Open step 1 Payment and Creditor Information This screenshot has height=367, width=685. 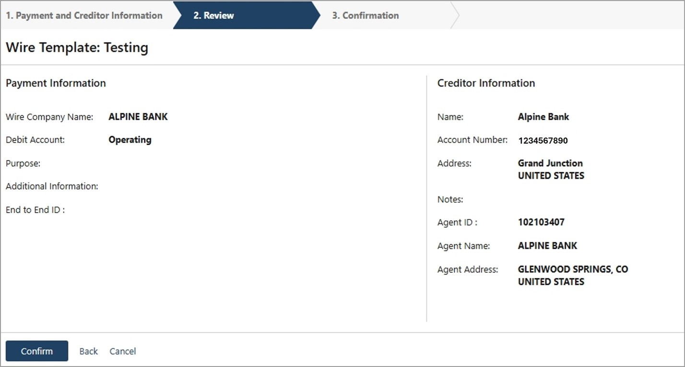[x=84, y=15]
